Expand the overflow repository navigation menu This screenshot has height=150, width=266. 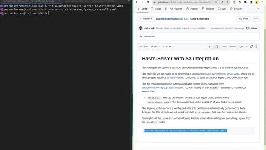[x=257, y=9]
